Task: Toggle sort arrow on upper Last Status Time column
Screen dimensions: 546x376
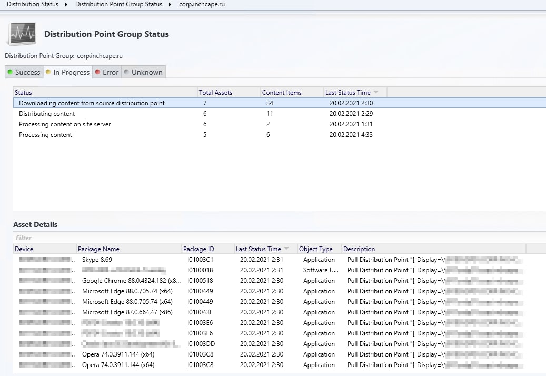Action: tap(375, 93)
